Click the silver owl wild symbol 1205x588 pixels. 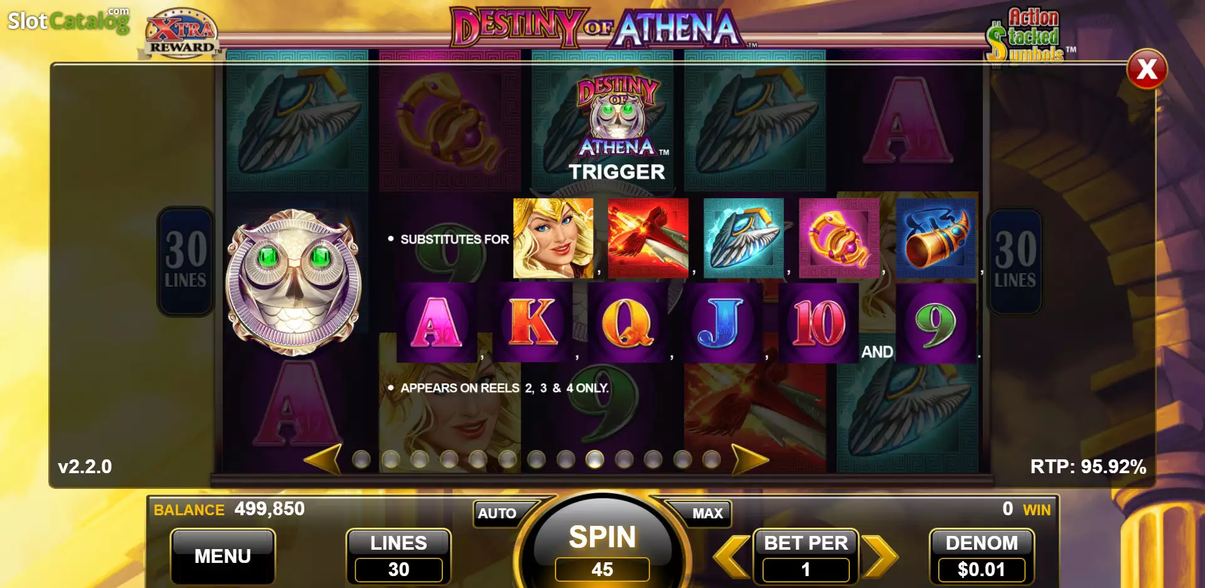(x=294, y=282)
